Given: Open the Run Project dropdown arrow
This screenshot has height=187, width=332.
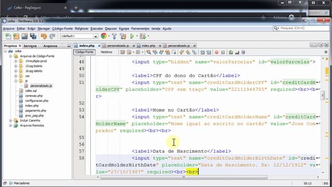Looking at the screenshot, I should [x=137, y=36].
